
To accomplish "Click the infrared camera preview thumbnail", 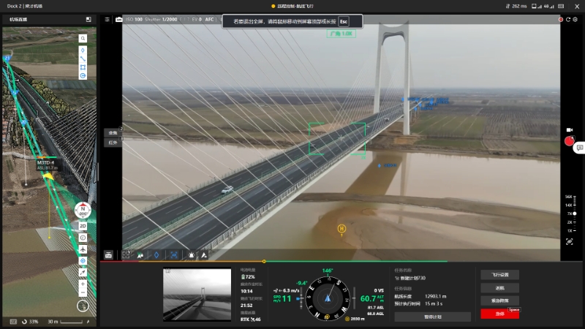I will 197,295.
